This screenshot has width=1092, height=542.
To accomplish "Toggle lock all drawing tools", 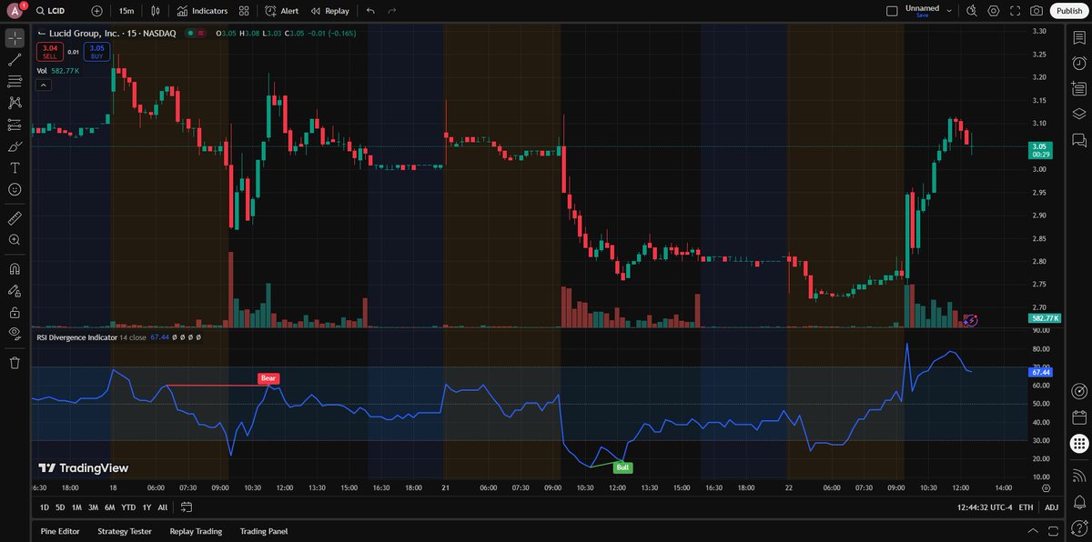I will tap(15, 312).
